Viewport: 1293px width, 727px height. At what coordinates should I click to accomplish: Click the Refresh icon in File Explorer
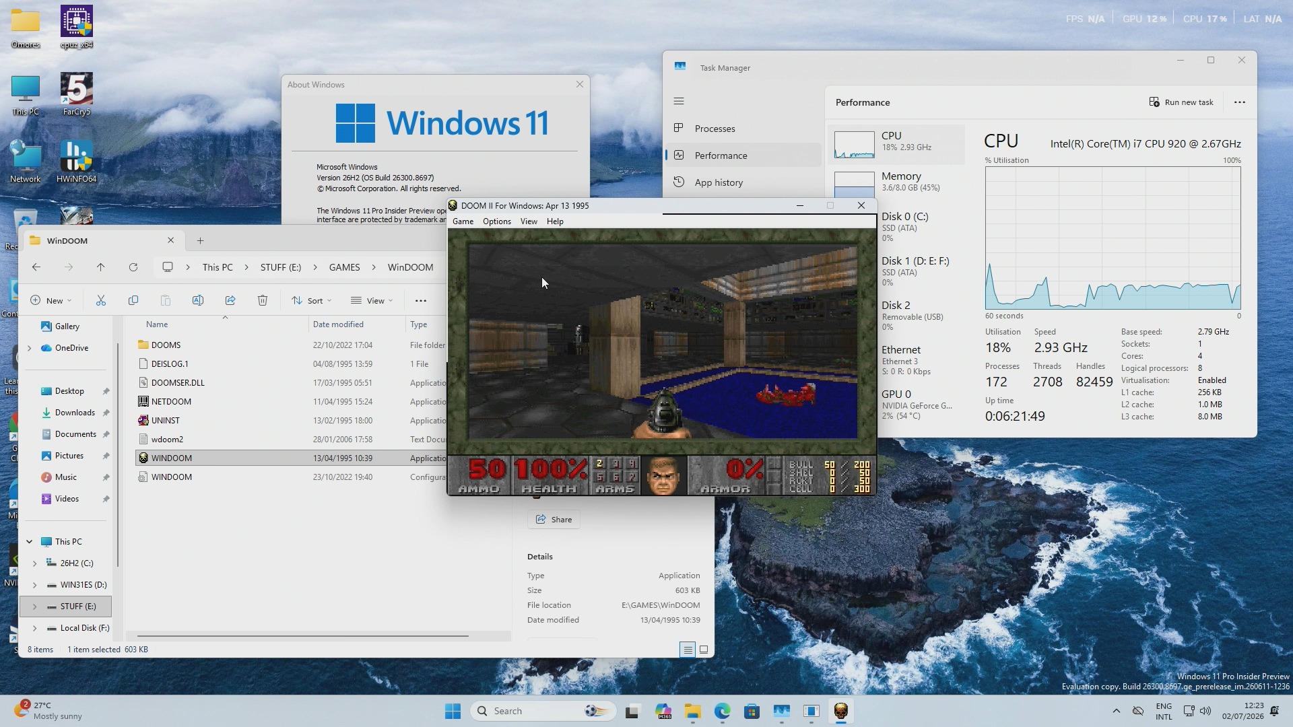click(133, 267)
